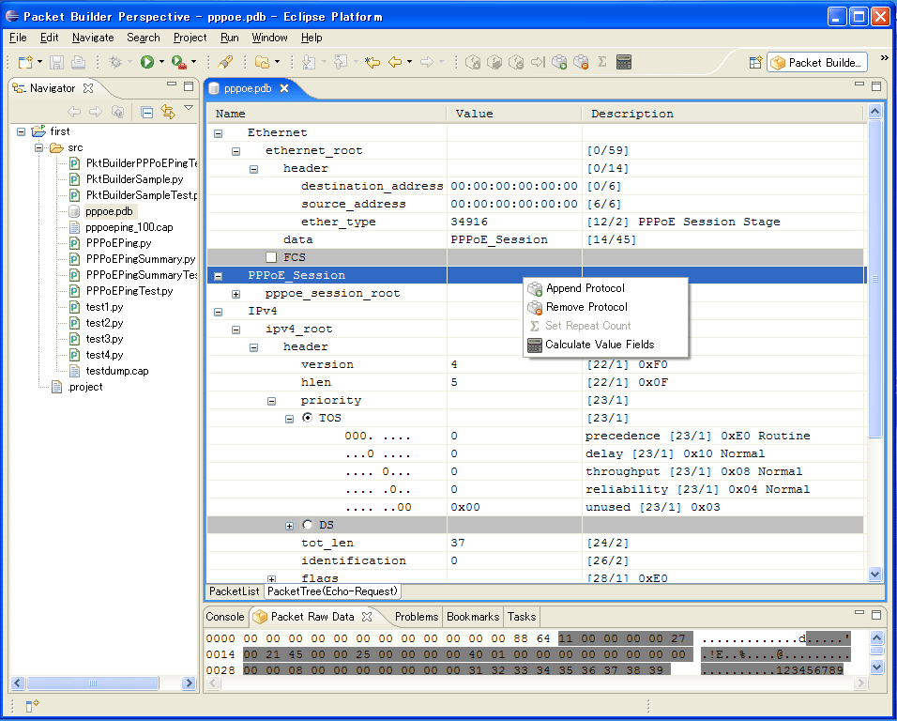Click the Description column header

click(x=722, y=114)
